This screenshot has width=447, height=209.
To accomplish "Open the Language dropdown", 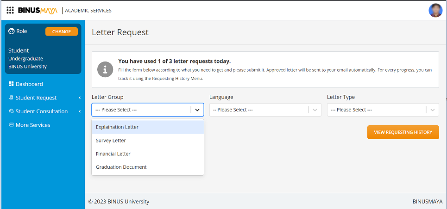I will pyautogui.click(x=265, y=110).
